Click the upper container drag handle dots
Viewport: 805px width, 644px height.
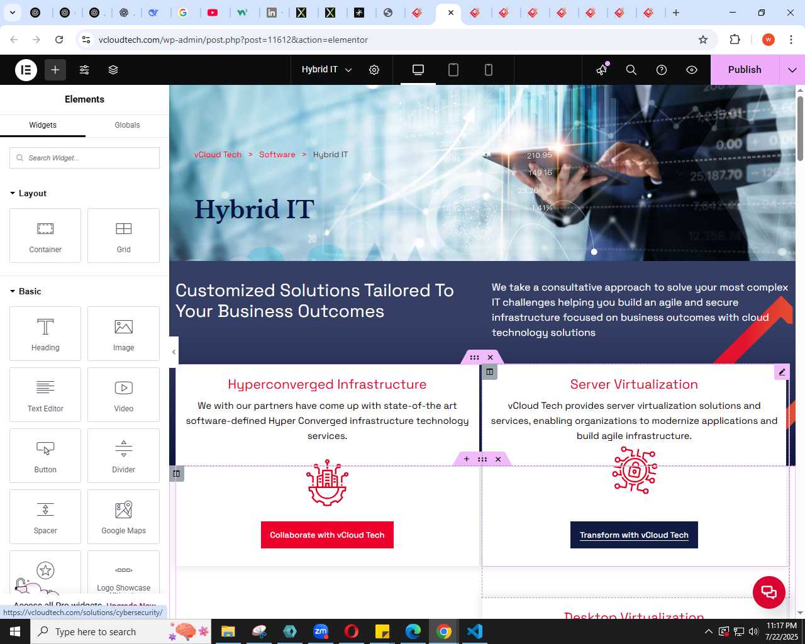click(x=474, y=357)
